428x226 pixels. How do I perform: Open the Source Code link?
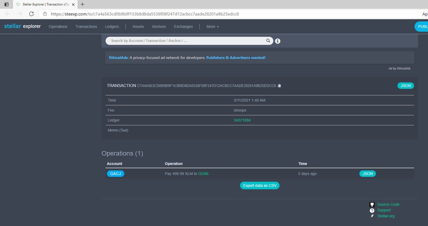[388, 204]
